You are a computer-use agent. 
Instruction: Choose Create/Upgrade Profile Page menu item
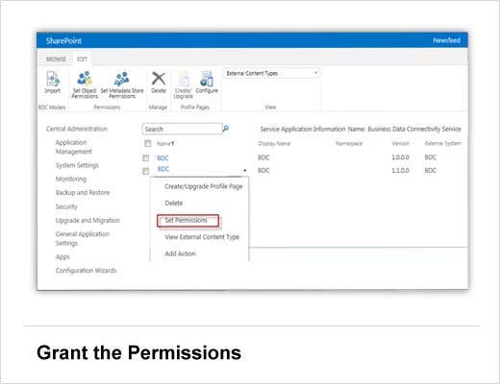[x=204, y=186]
